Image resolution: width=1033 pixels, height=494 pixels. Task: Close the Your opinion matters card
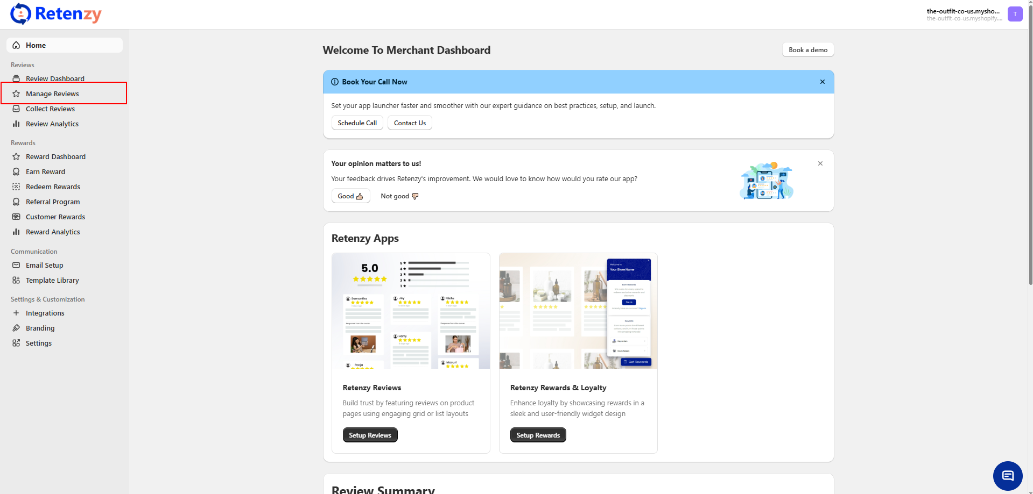click(x=820, y=163)
